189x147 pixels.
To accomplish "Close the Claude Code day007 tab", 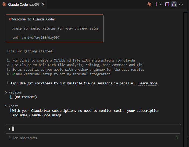I will tap(43, 5).
